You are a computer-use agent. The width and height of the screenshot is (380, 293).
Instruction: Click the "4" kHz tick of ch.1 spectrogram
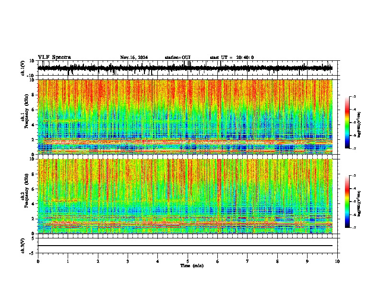coord(34,125)
